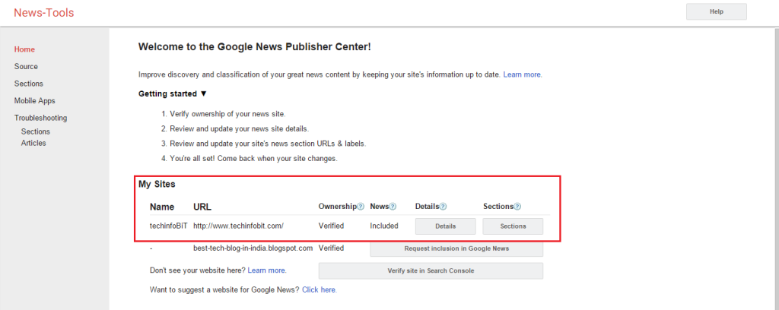Click Verify site in Search Console

[x=431, y=270]
